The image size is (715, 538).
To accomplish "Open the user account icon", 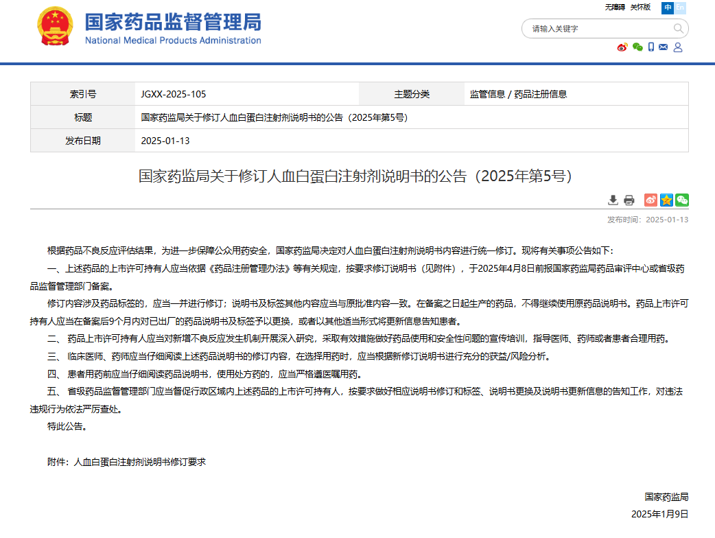I will [x=678, y=47].
